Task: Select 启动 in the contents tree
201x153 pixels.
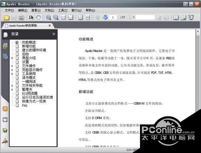Action: pyautogui.click(x=25, y=54)
